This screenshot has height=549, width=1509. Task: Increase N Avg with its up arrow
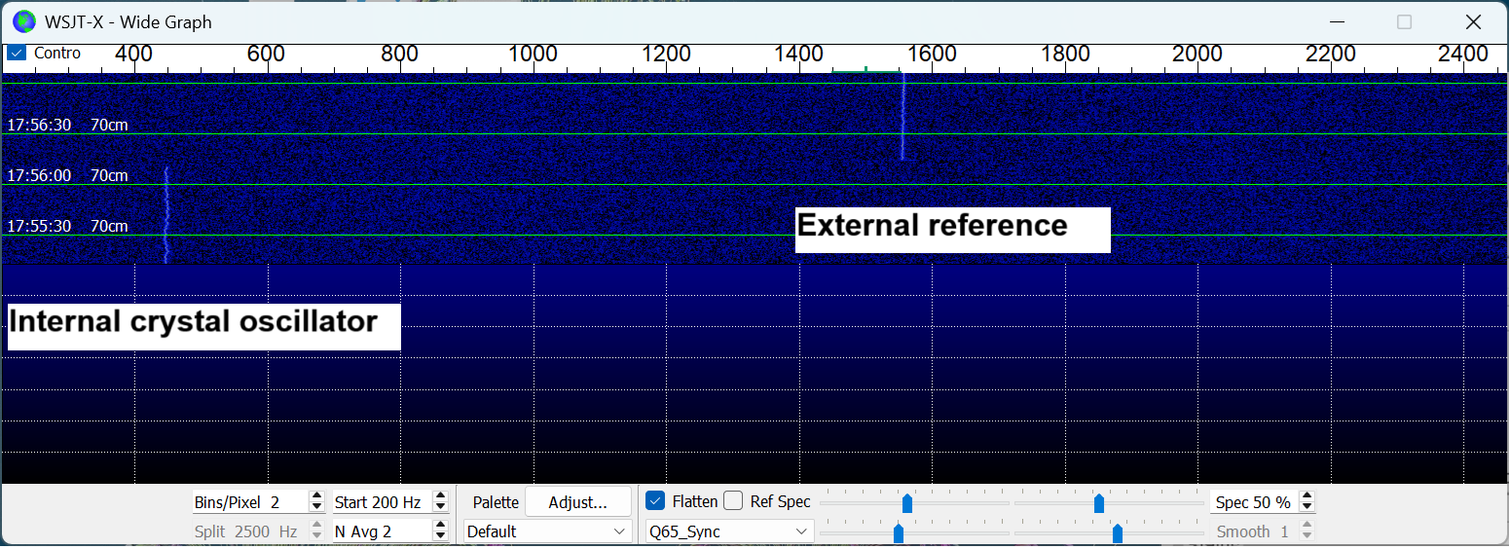click(440, 526)
